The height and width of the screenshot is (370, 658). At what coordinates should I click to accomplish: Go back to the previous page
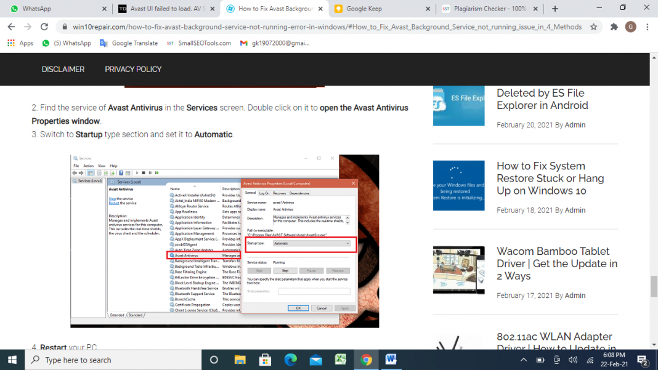click(x=11, y=27)
